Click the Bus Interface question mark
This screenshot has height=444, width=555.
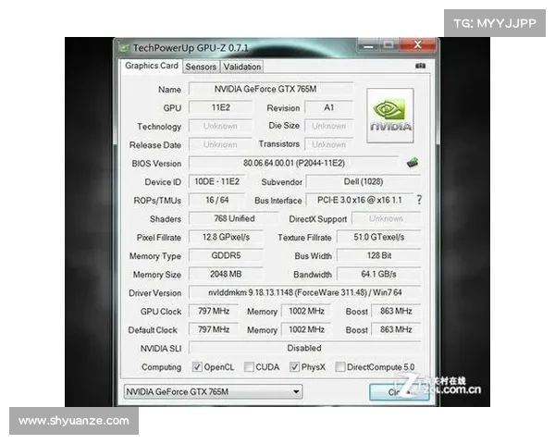click(419, 200)
